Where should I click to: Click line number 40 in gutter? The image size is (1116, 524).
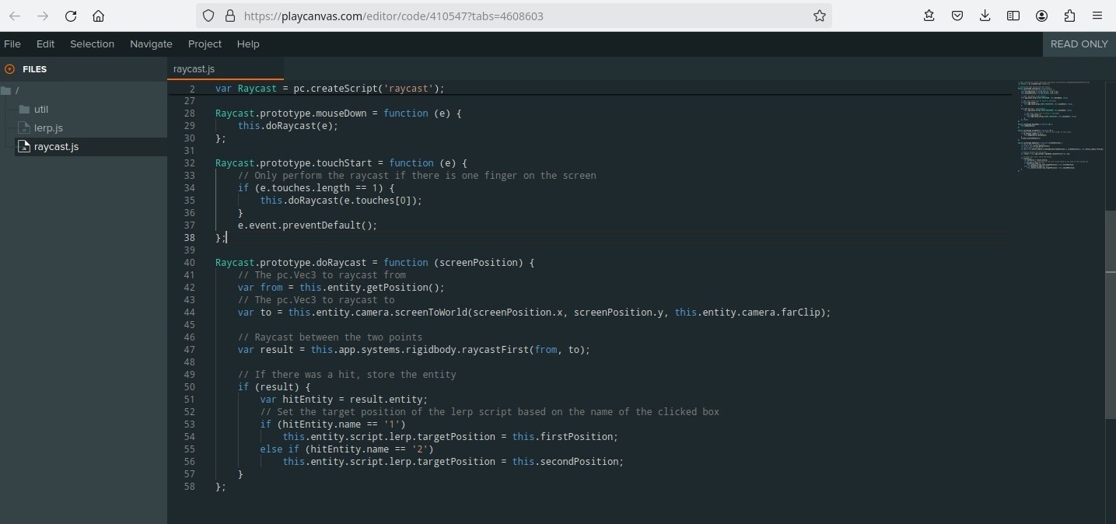(x=190, y=262)
